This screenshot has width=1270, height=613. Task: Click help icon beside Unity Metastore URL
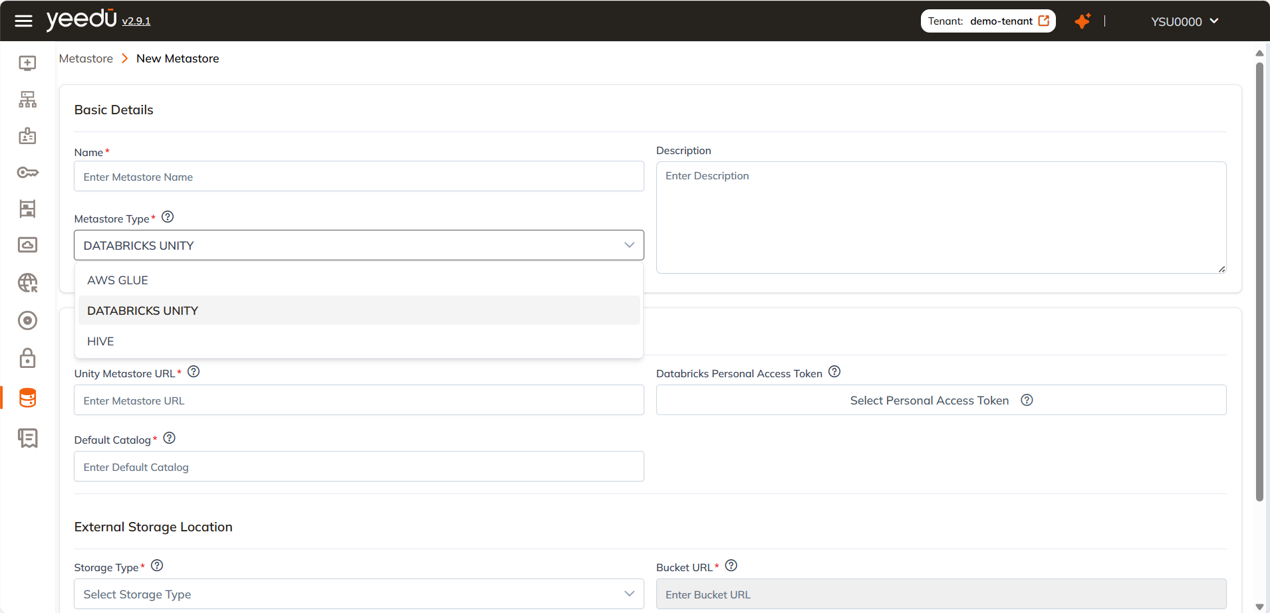[193, 372]
